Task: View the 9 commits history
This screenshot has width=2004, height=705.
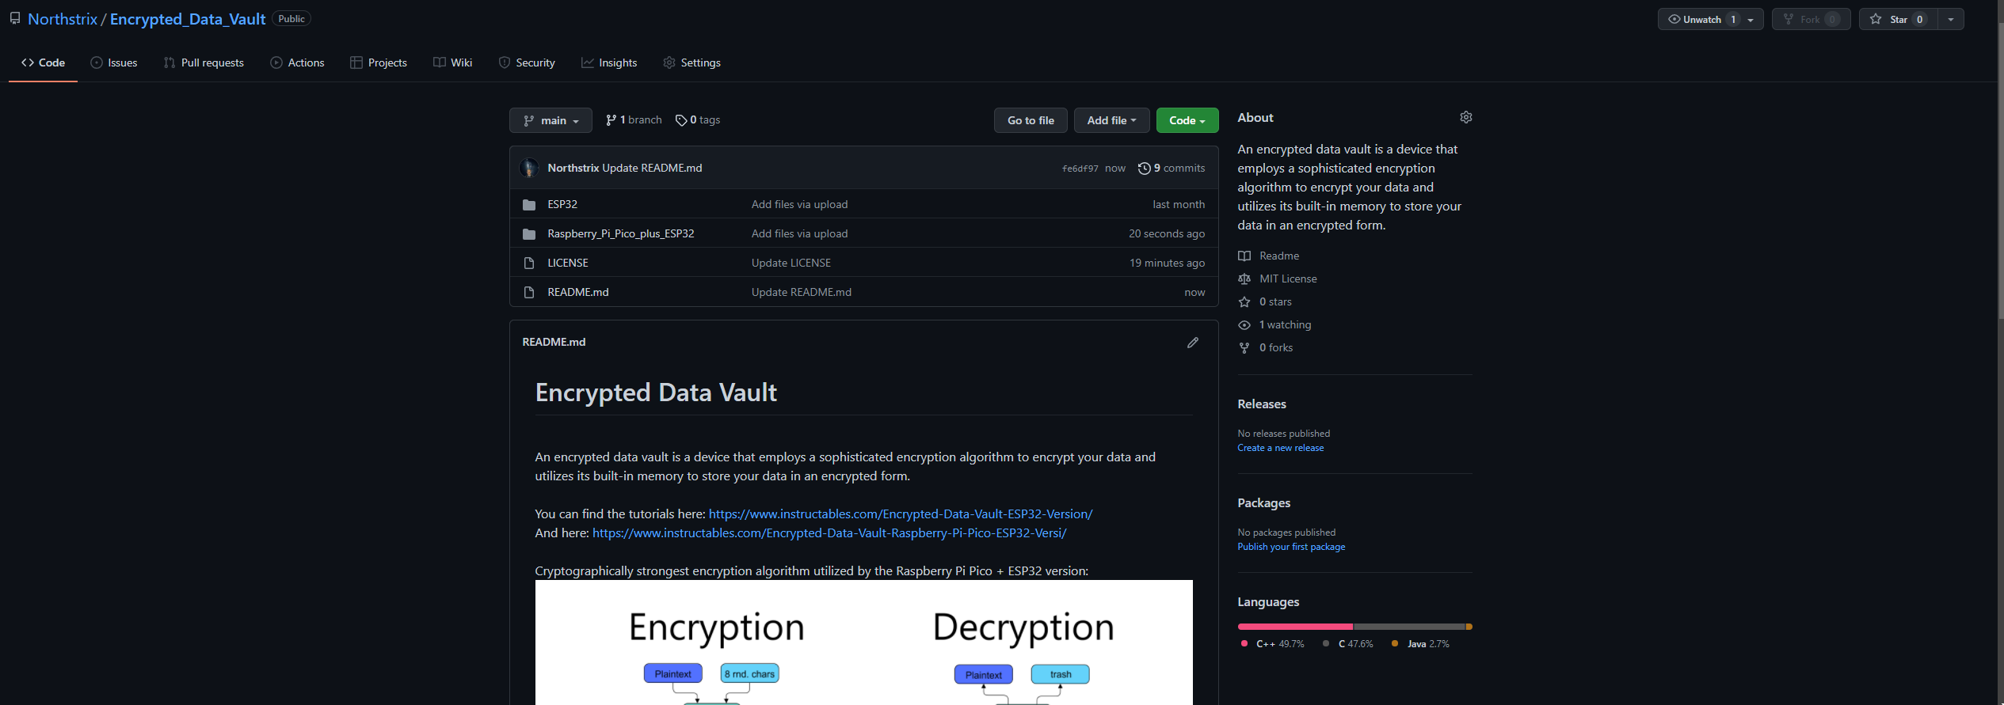Action: (1172, 168)
